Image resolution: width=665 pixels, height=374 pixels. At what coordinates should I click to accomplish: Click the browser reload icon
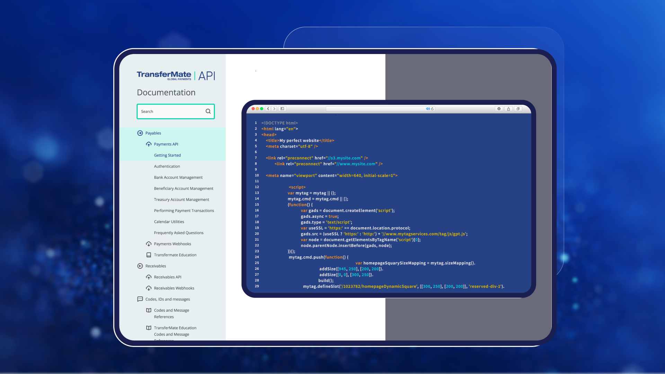click(x=432, y=109)
